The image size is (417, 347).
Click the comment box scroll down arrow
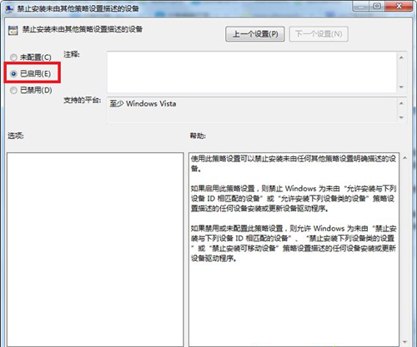pos(401,87)
